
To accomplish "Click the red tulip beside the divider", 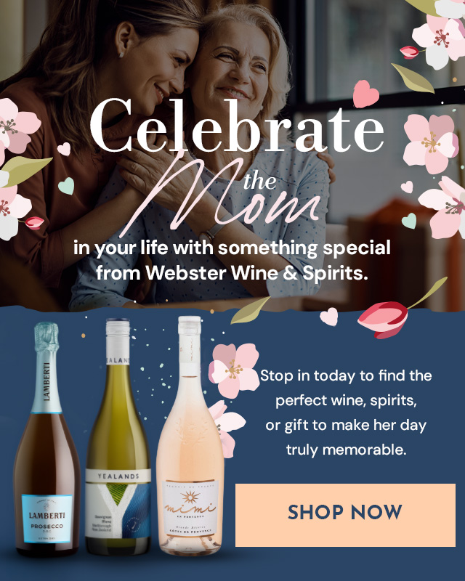I will [384, 319].
